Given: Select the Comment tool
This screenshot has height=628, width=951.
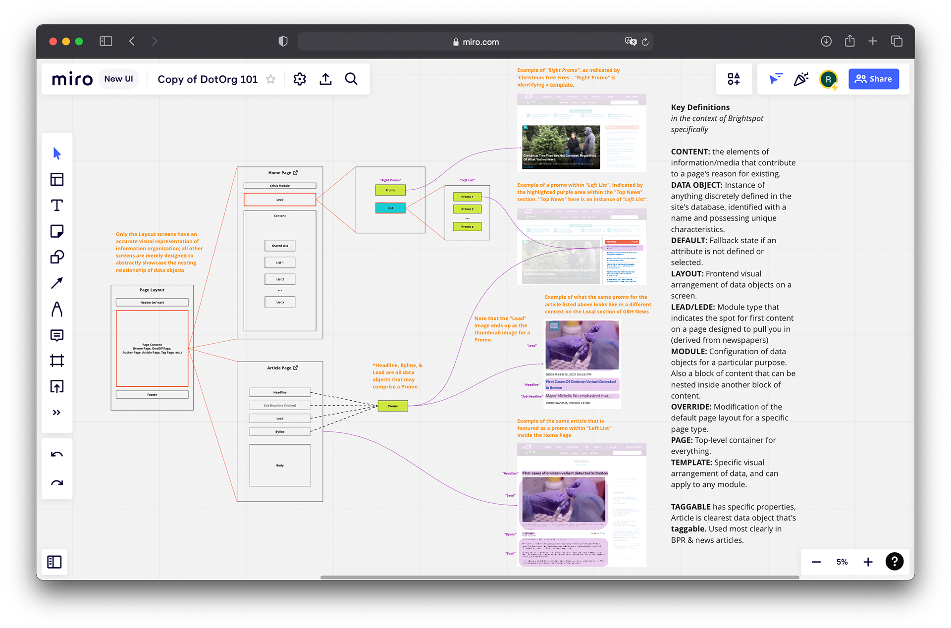Looking at the screenshot, I should pos(57,335).
